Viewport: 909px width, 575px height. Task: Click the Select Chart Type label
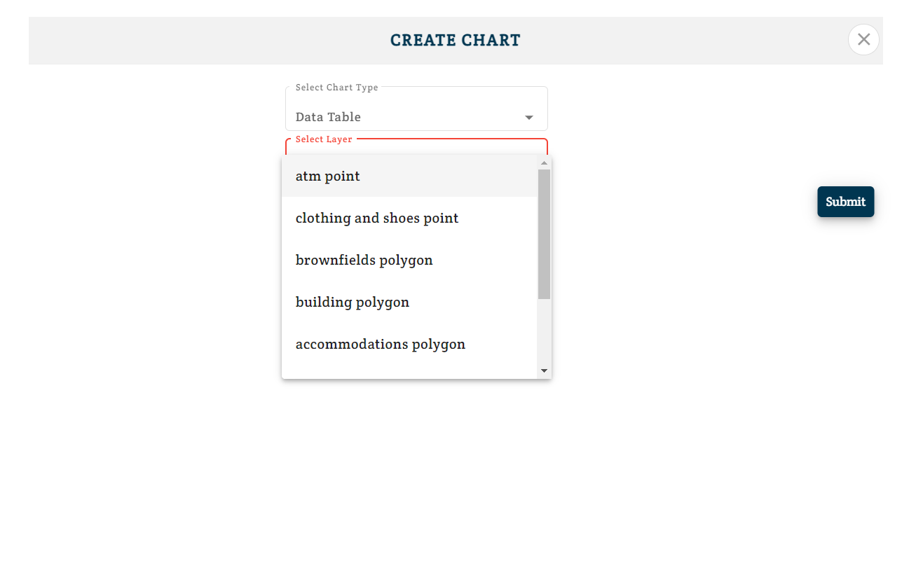(x=336, y=88)
